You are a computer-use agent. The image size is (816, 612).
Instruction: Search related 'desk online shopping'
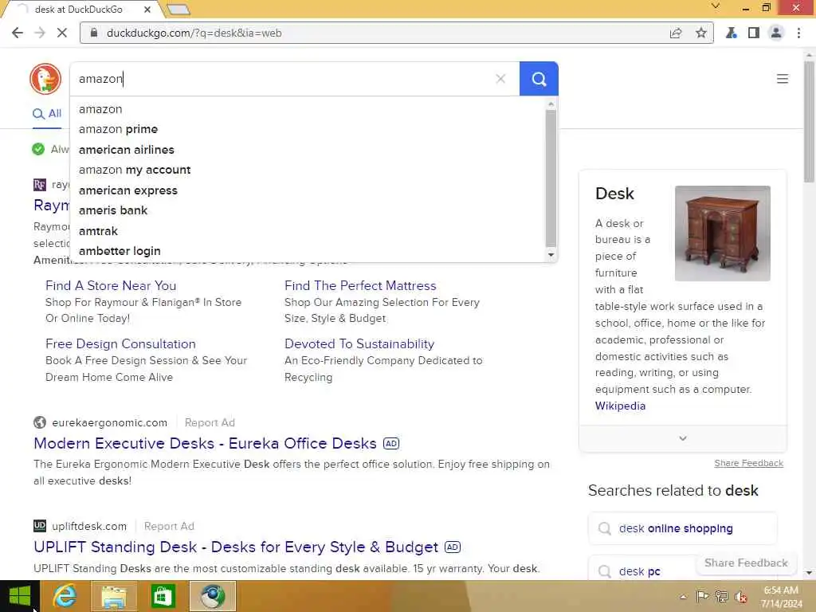(x=682, y=529)
